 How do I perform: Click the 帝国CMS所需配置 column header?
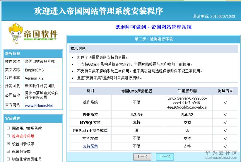[136, 91]
